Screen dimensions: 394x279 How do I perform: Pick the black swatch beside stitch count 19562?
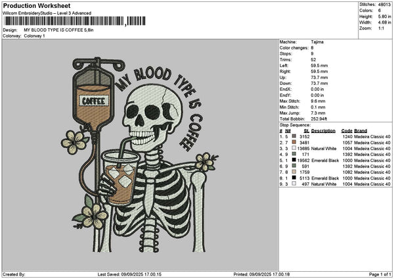(294, 160)
